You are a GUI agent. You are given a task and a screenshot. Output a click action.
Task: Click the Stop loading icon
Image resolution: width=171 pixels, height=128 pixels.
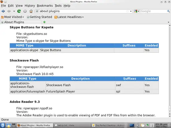(x=25, y=11)
